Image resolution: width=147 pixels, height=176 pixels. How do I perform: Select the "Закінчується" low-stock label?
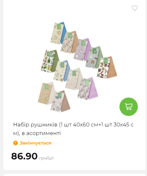[x=35, y=143]
